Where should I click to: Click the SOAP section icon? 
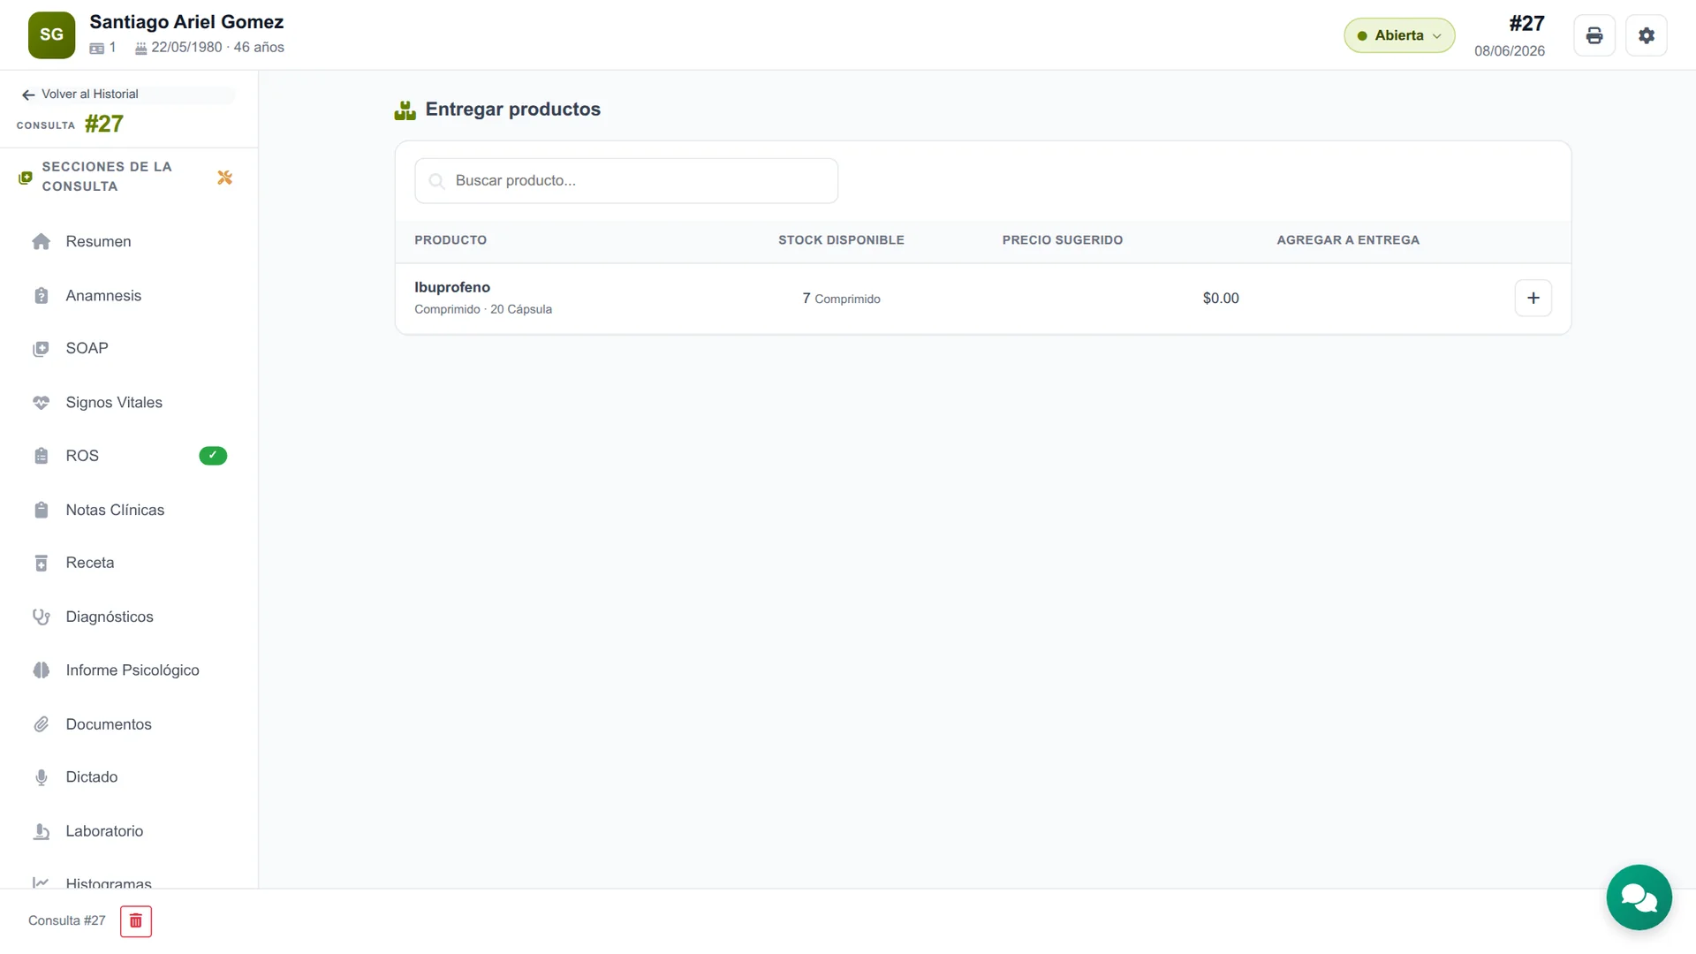click(x=41, y=349)
